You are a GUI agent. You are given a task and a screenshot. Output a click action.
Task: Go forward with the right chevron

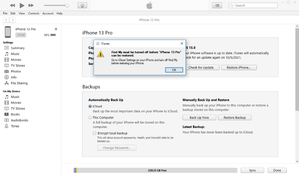tap(13, 20)
